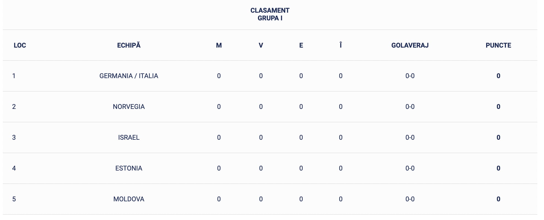Select Norvegia's 0-0 goal difference

(x=410, y=107)
